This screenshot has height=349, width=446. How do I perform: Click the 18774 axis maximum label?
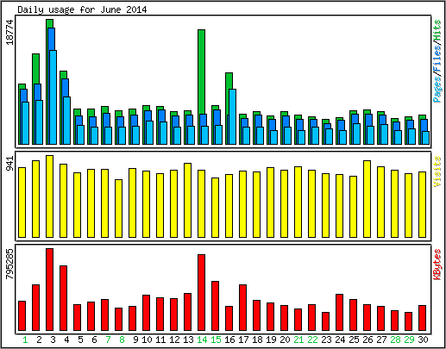coord(9,32)
